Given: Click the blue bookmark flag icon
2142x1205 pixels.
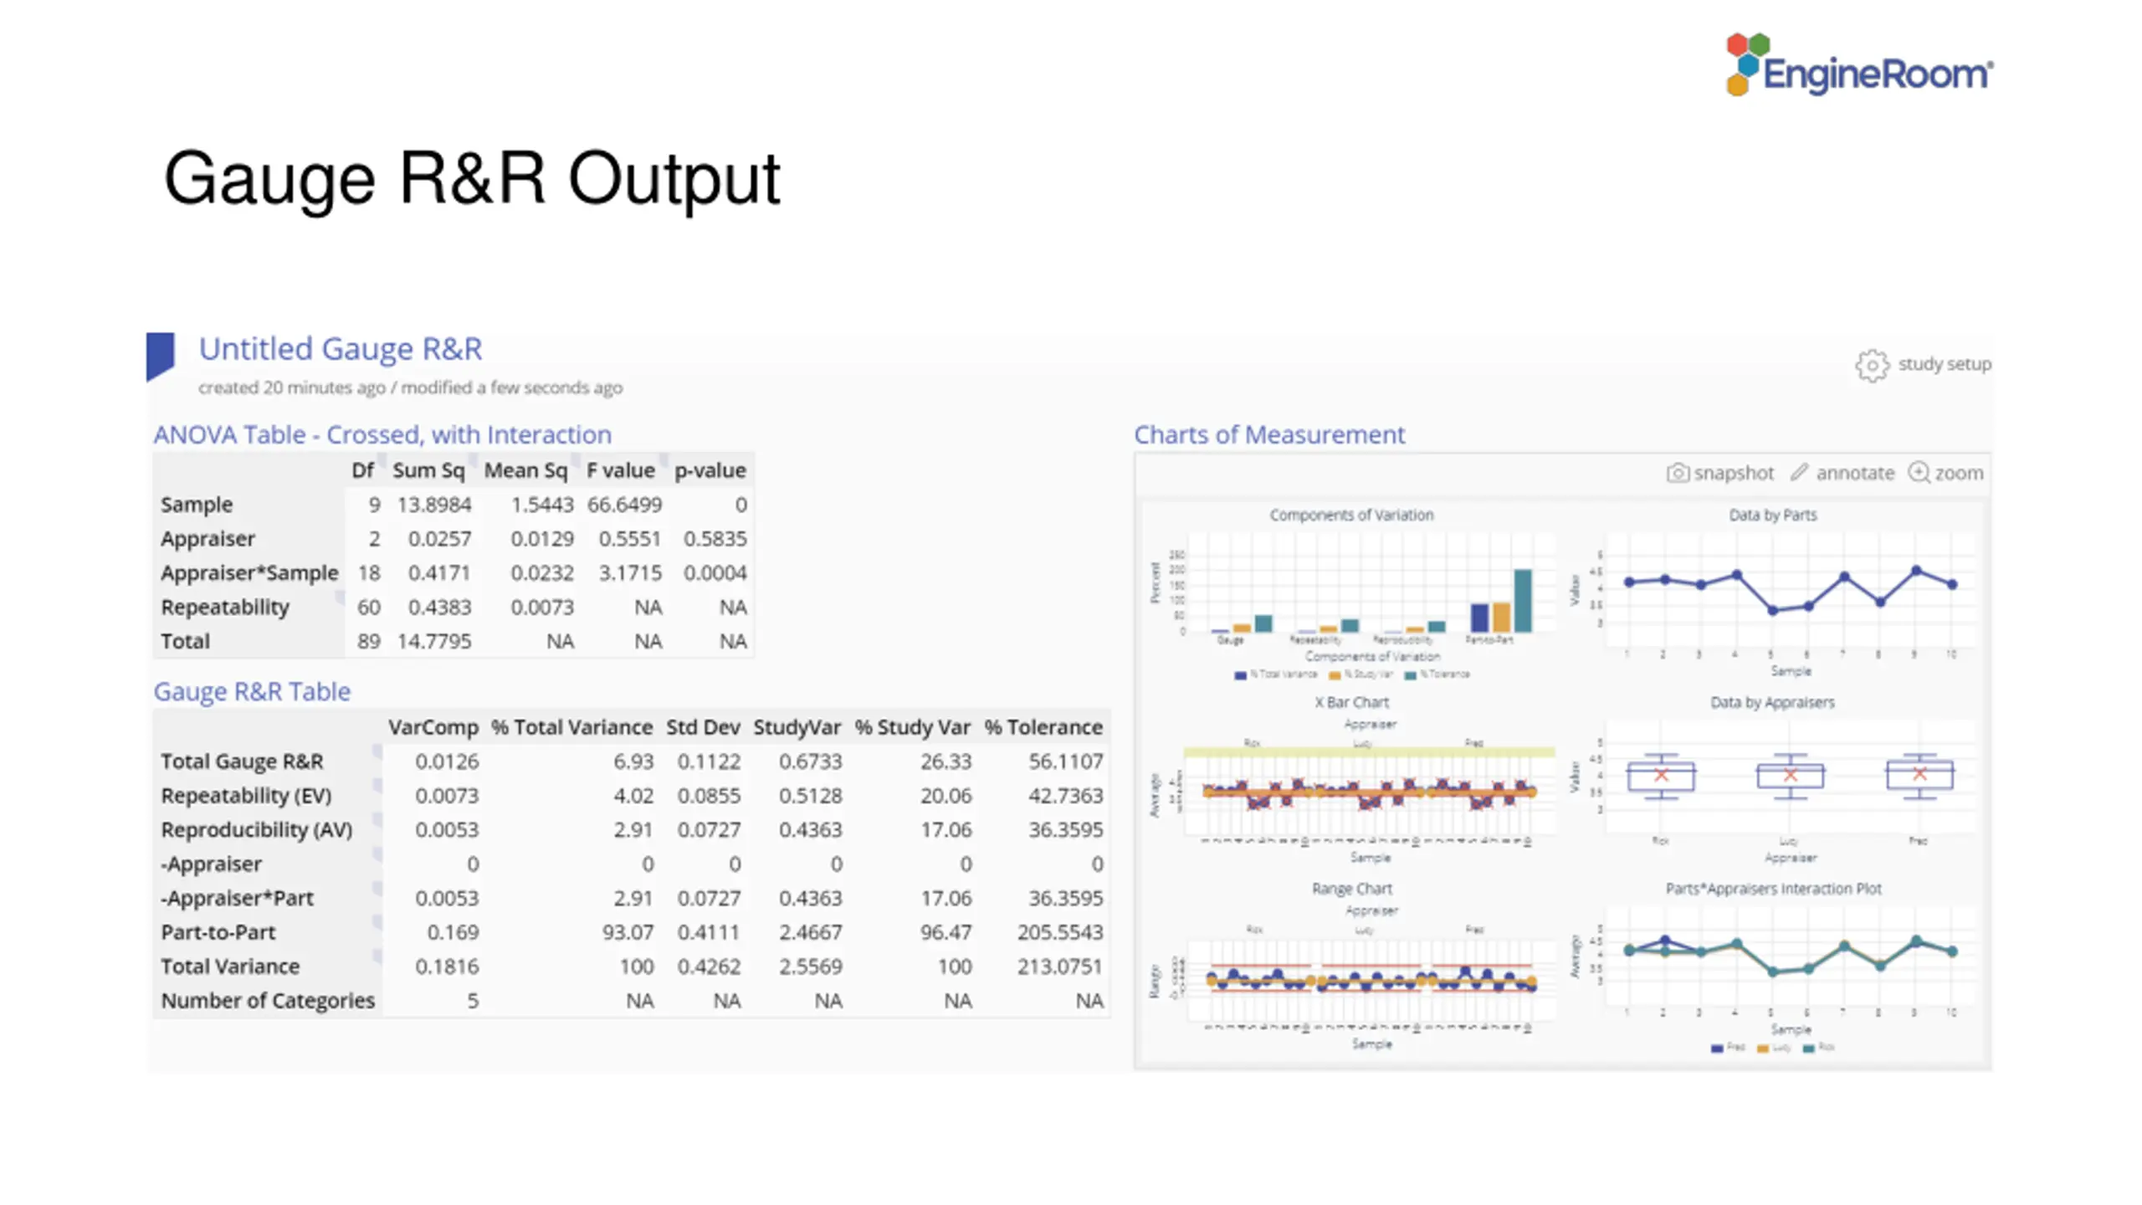Looking at the screenshot, I should coord(160,356).
